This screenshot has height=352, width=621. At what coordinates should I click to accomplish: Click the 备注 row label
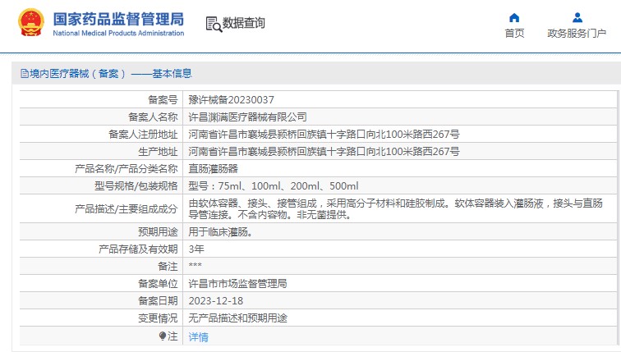pyautogui.click(x=168, y=266)
